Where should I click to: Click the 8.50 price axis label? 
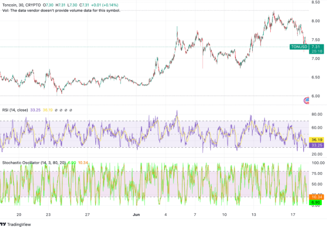coord(316,2)
